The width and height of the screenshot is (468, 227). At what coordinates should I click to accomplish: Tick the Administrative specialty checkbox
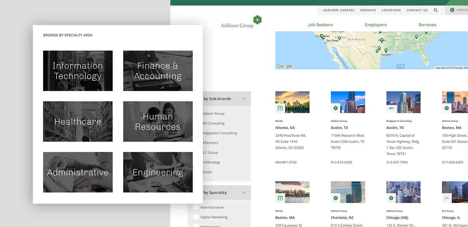[196, 207]
